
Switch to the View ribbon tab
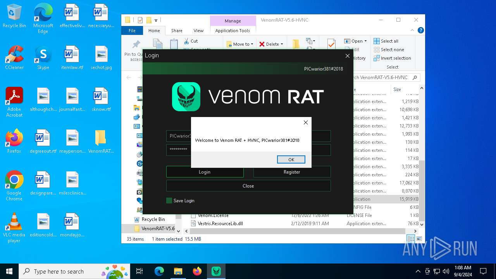point(198,31)
